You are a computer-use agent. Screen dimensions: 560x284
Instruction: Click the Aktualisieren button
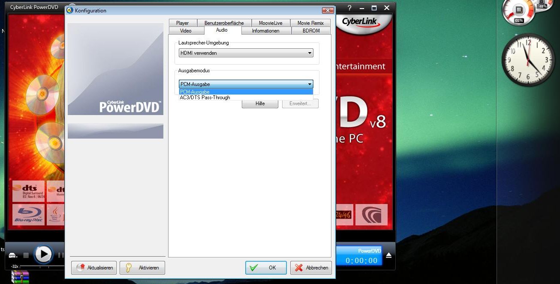94,268
